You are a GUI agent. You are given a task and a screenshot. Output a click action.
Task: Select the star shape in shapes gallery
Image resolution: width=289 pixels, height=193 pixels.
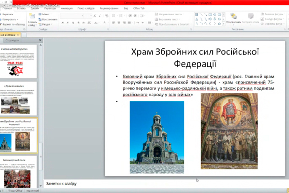pos(219,24)
